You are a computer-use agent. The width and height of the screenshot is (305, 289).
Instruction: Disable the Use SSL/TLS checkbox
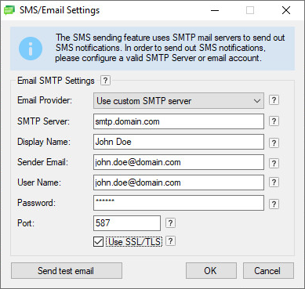[98, 242]
